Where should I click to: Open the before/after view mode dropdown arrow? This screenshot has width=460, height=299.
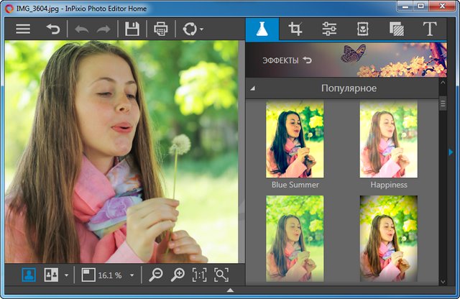pyautogui.click(x=67, y=275)
